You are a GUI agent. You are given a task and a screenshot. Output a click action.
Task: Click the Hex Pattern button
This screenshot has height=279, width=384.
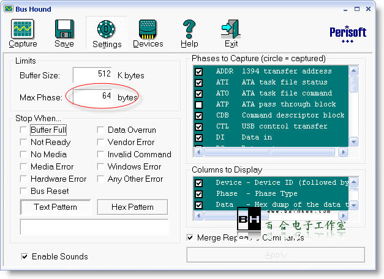pos(132,207)
